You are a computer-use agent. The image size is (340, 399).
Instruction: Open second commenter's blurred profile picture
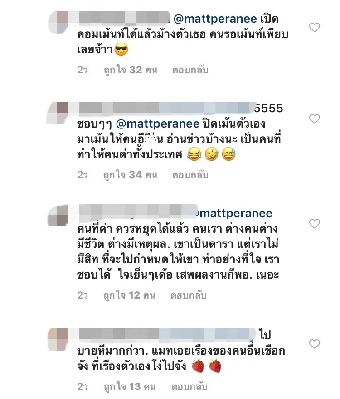(58, 113)
